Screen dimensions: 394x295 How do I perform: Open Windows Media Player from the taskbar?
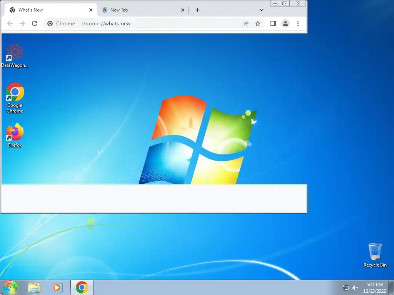tap(57, 287)
